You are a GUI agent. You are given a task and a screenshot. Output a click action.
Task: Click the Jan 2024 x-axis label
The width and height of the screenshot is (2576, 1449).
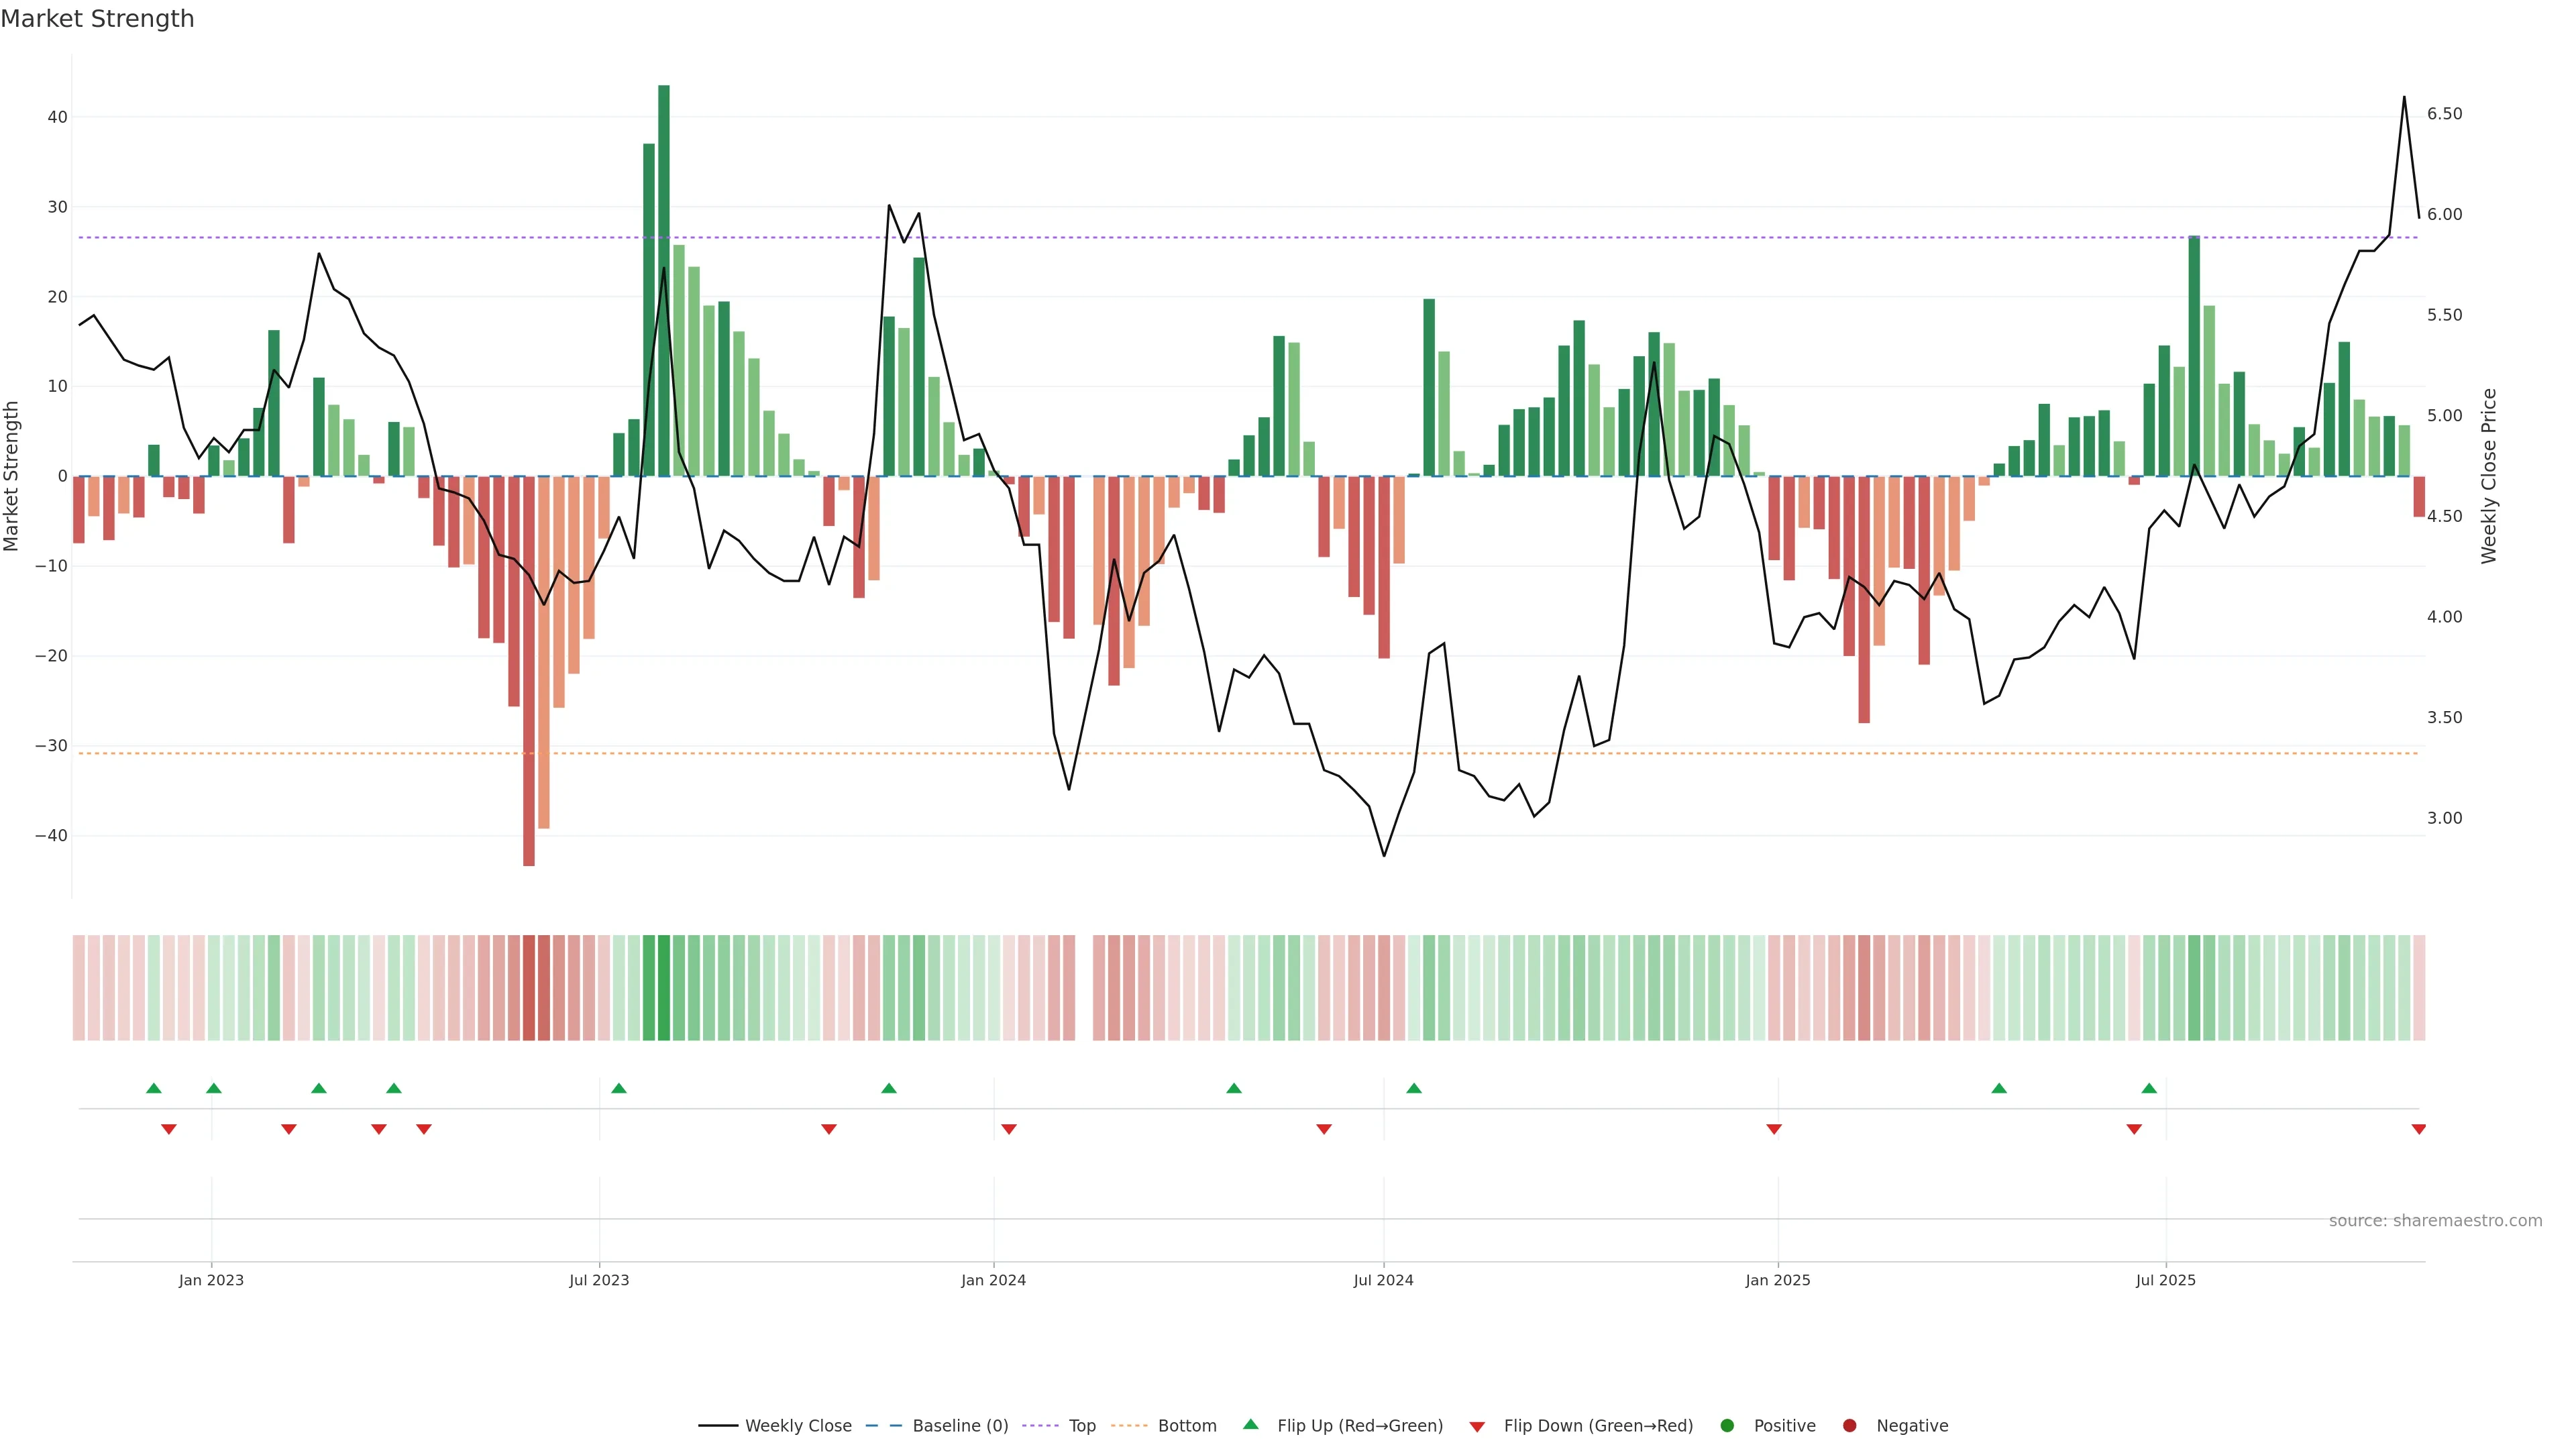(x=993, y=1280)
